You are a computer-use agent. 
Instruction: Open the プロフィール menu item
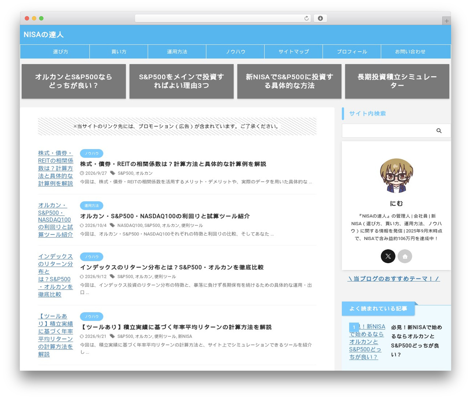(352, 52)
